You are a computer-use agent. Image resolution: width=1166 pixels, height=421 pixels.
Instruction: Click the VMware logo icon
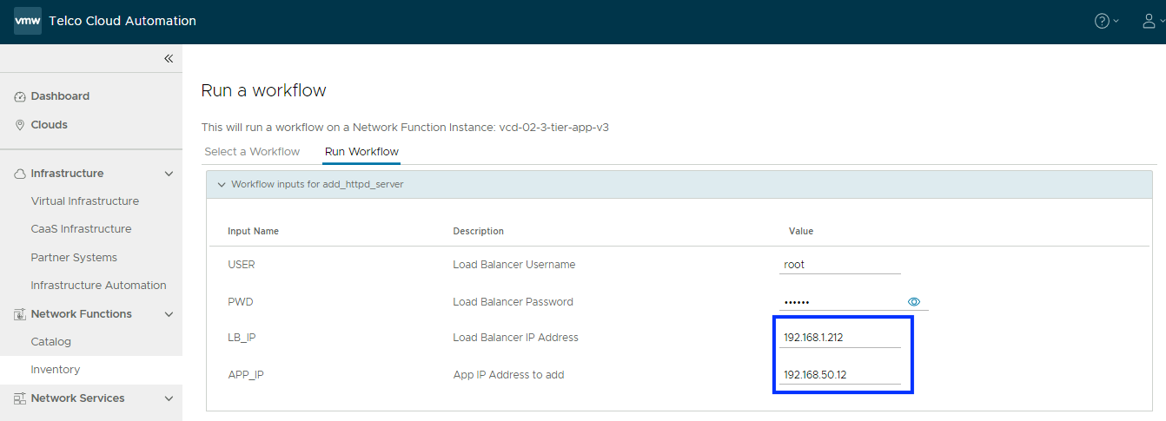28,21
